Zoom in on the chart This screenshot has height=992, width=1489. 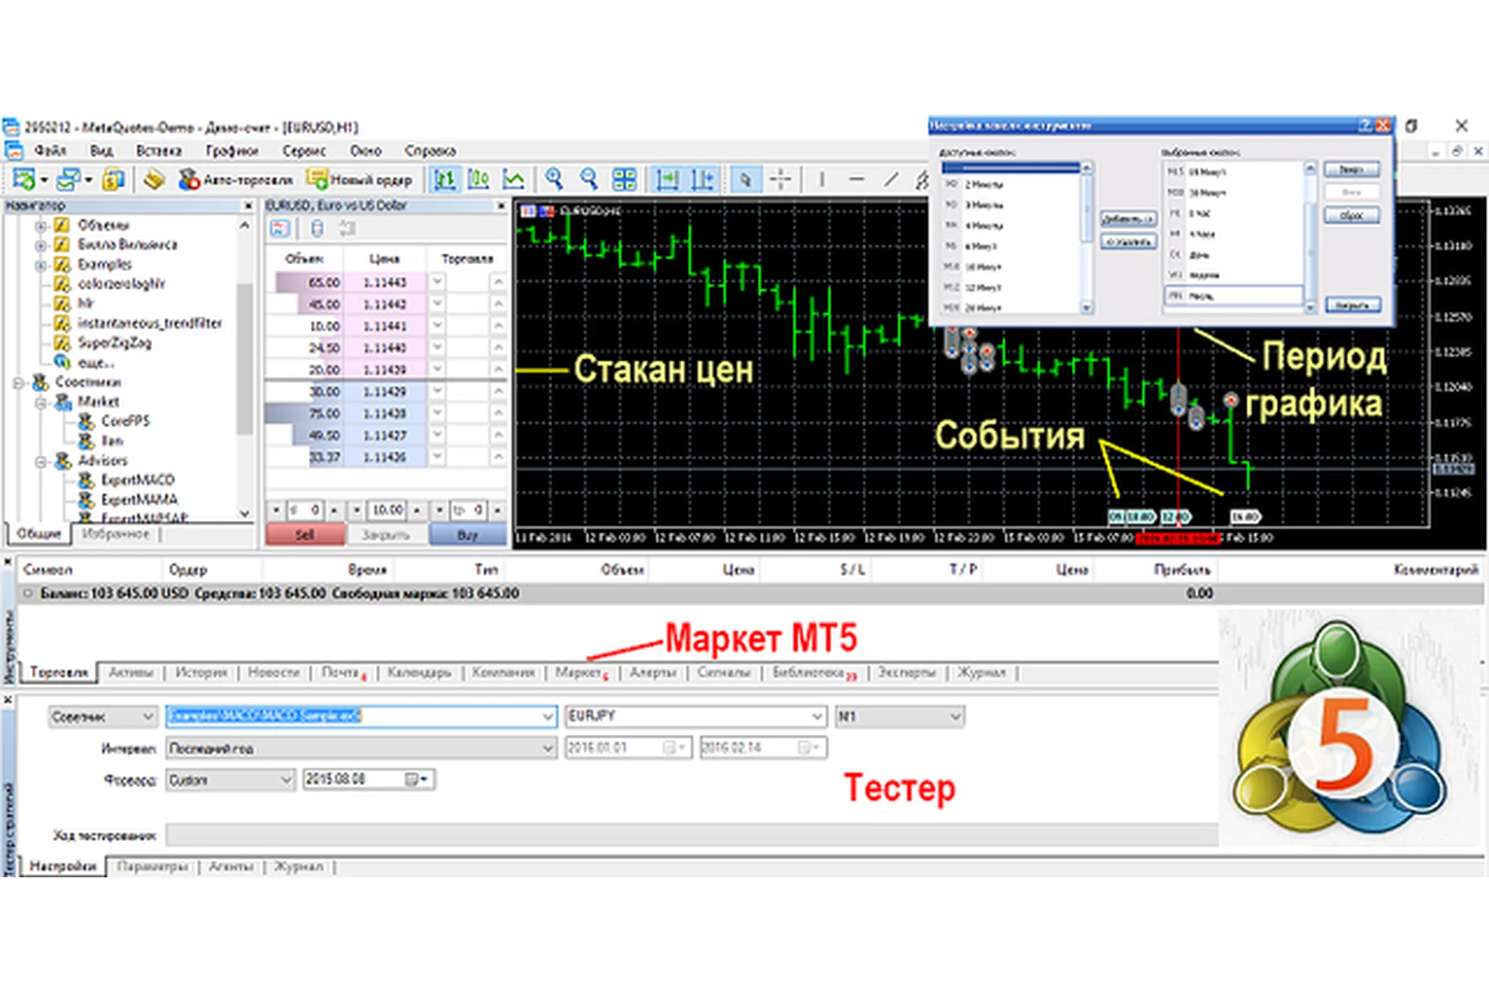554,180
